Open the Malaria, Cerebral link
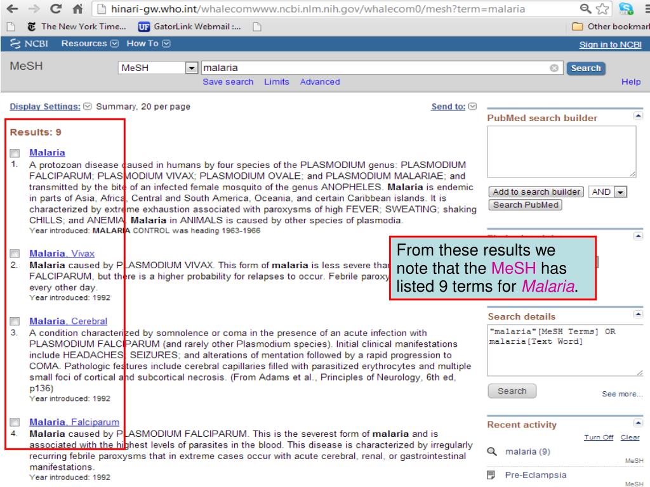Screen dimensions: 650x487 click(x=68, y=321)
